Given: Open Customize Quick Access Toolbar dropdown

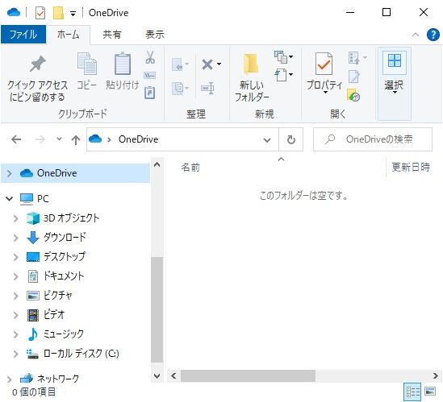Looking at the screenshot, I should (x=73, y=14).
